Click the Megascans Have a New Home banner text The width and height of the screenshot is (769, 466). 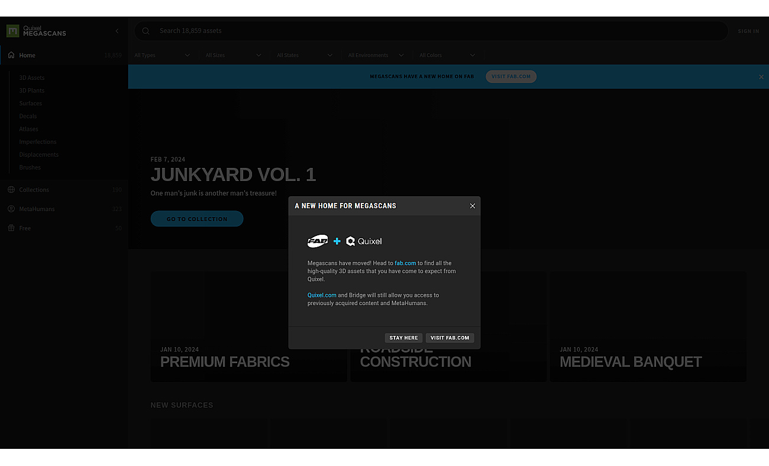pos(422,76)
